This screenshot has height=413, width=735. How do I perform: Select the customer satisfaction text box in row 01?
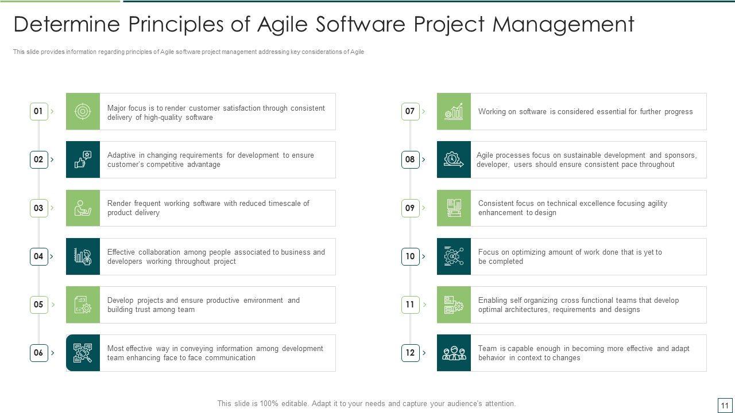point(217,112)
